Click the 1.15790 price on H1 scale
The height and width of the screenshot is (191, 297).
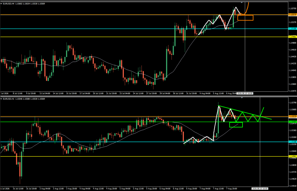point(293,103)
